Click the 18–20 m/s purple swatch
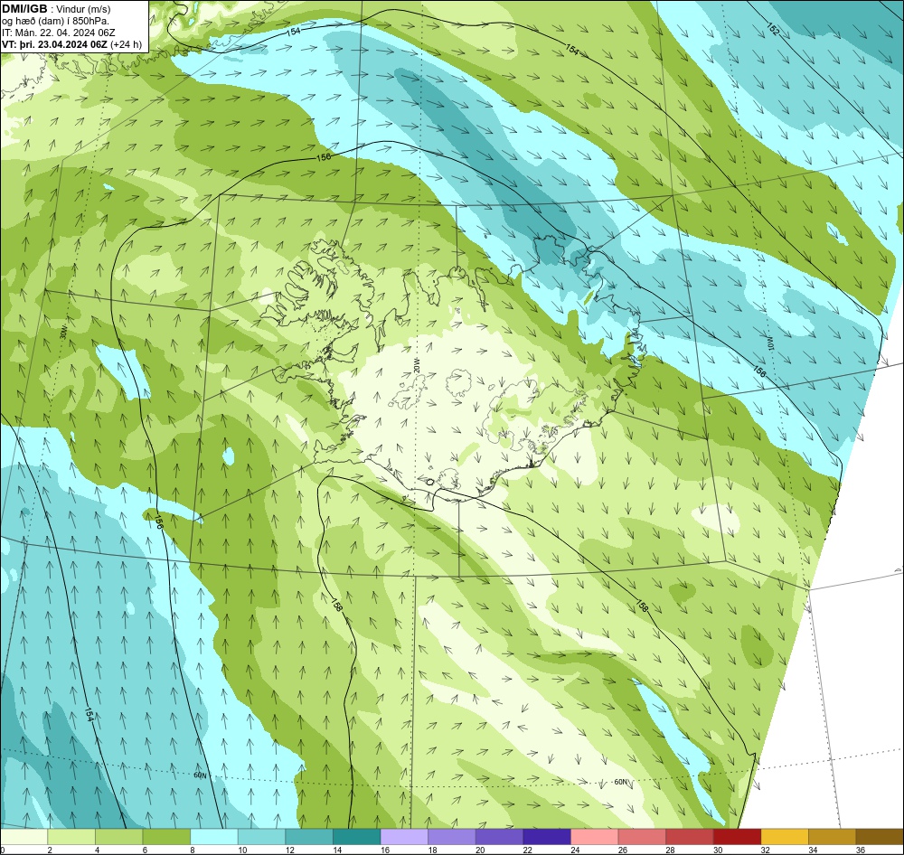The image size is (904, 855). pyautogui.click(x=452, y=837)
